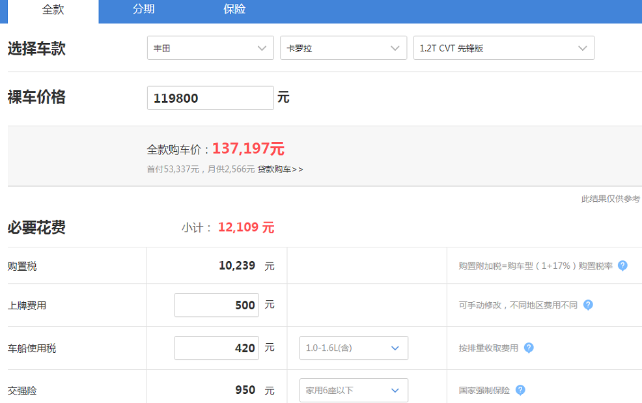Viewport: 642px width, 403px height.
Task: Click the 裸车价格 input field showing 119800
Action: click(x=210, y=98)
